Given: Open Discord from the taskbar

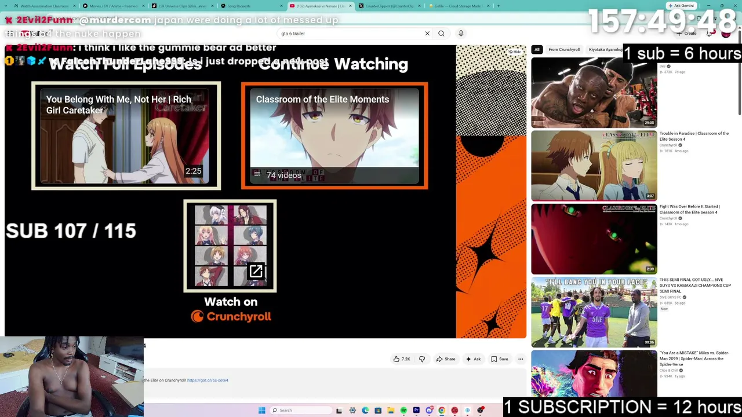Looking at the screenshot, I should [429, 411].
